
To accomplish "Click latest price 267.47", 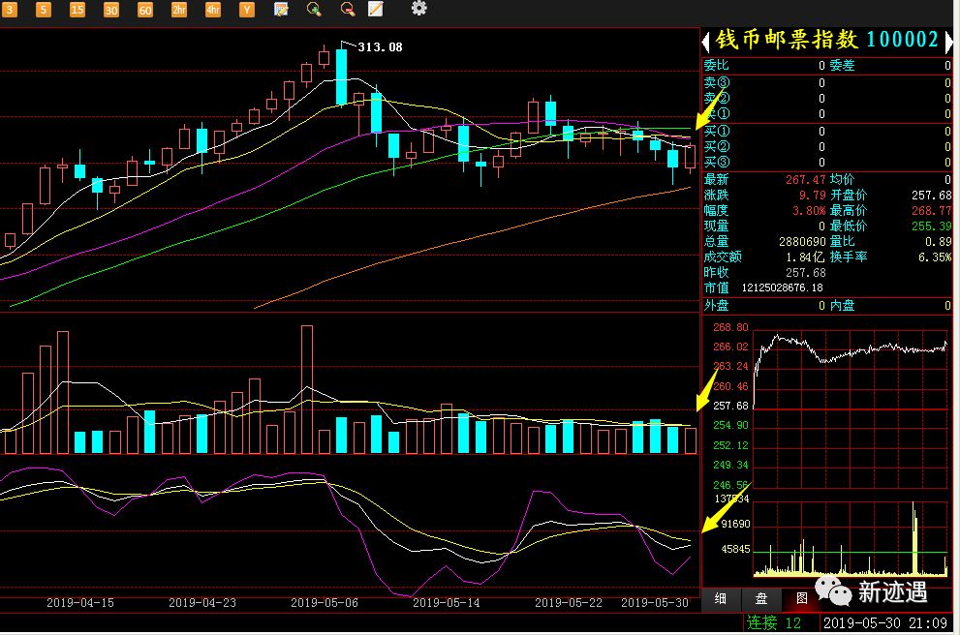I will point(805,179).
